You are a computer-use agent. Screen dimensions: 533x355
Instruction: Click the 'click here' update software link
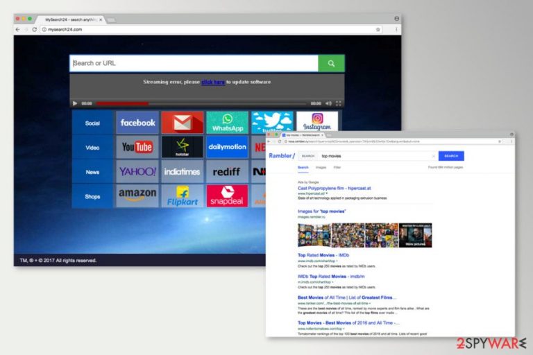click(213, 82)
